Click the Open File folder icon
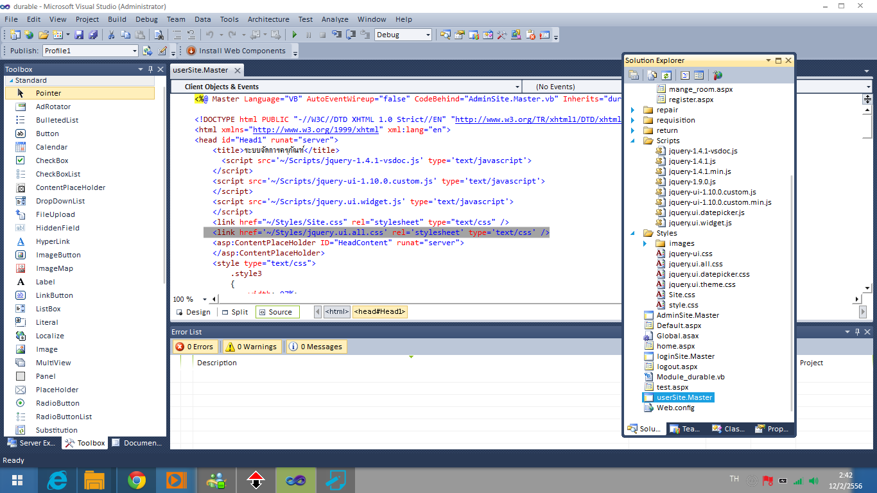Viewport: 877px width, 493px height. (x=44, y=35)
